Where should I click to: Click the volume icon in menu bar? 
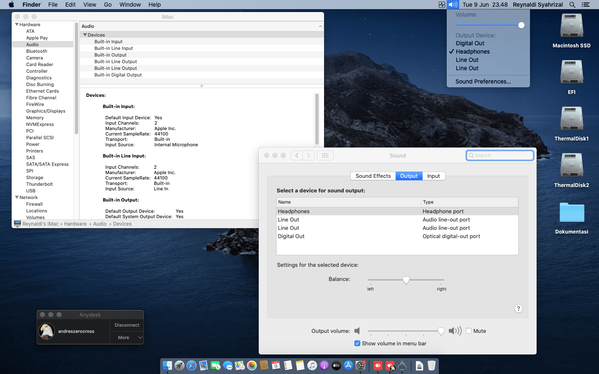[453, 5]
